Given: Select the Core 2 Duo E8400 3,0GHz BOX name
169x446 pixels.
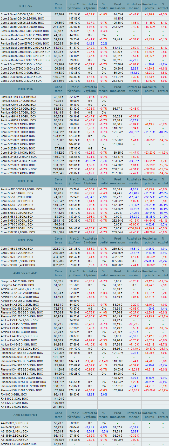Looking at the screenshot, I should pyautogui.click(x=21, y=73).
